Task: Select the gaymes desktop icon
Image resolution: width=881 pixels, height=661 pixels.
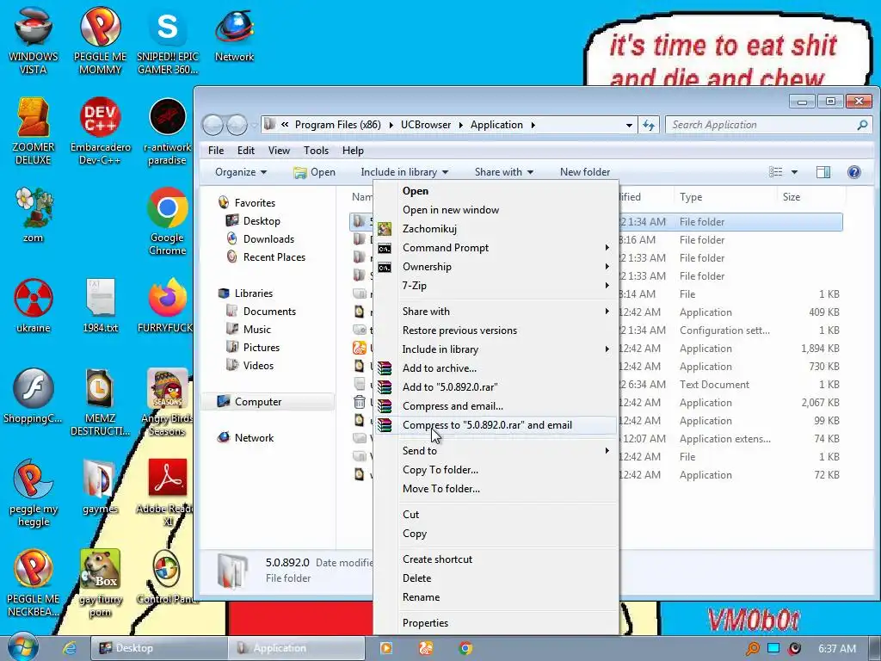Action: pos(100,487)
